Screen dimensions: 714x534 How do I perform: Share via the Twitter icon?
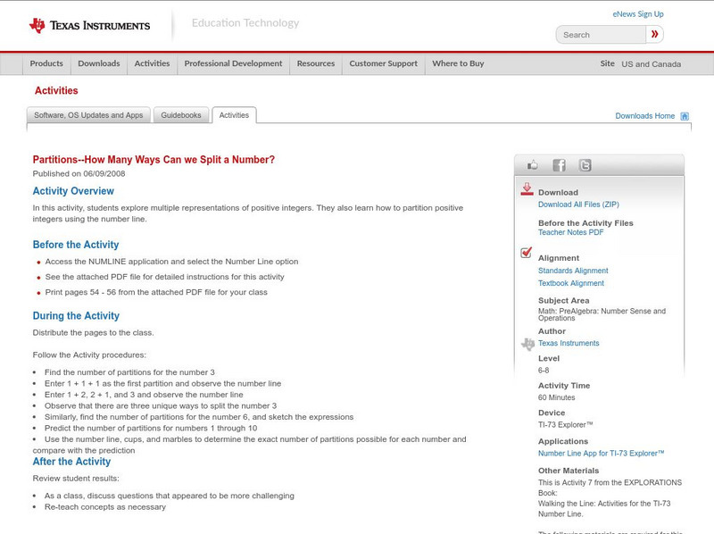pyautogui.click(x=585, y=165)
